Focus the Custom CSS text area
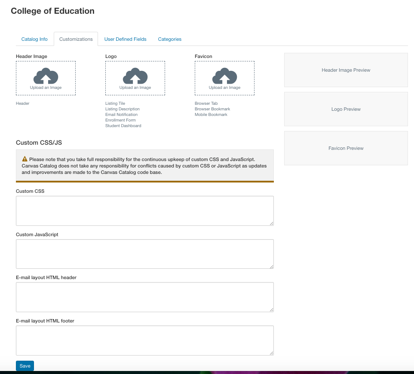The height and width of the screenshot is (374, 414). [144, 210]
